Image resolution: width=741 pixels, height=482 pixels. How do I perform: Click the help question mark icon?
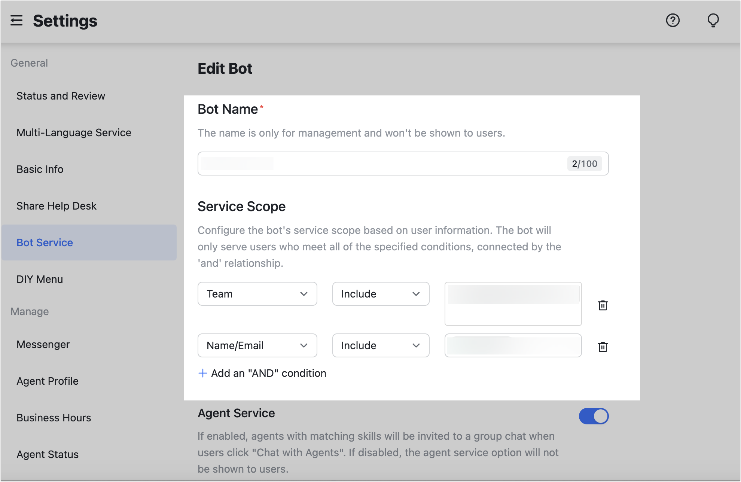click(673, 21)
